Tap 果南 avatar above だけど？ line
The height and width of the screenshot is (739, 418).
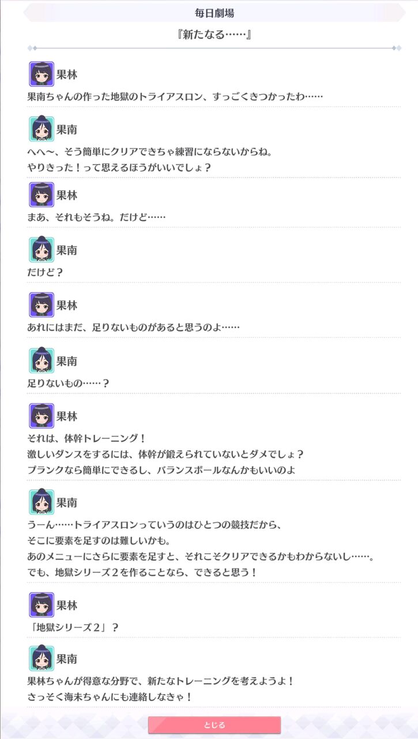point(42,250)
